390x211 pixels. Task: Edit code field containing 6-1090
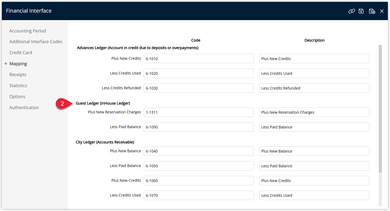tap(199, 127)
